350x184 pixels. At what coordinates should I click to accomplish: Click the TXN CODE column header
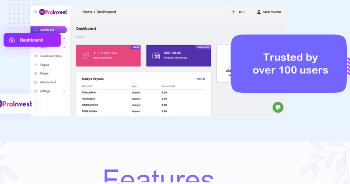point(87,86)
